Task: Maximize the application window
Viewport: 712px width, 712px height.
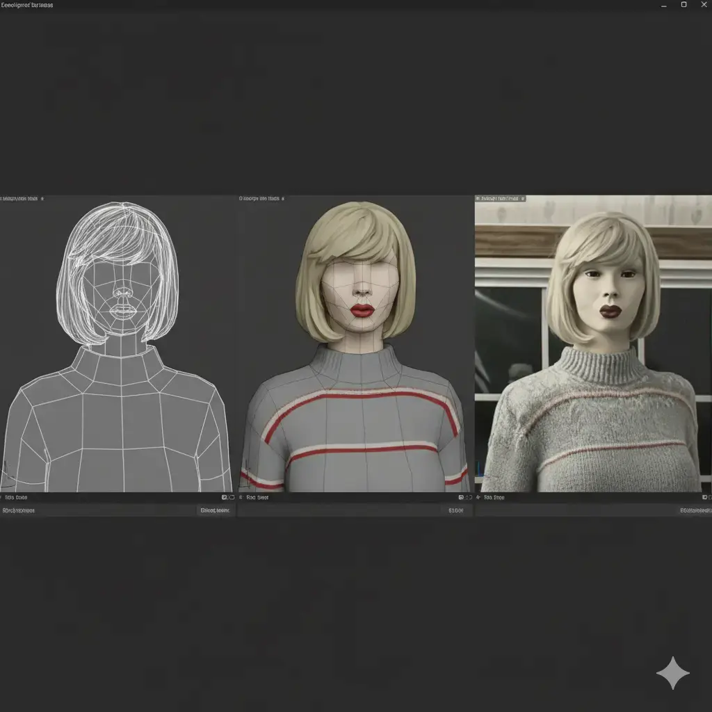Action: (x=683, y=5)
